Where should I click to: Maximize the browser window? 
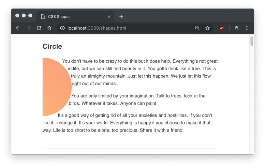click(x=30, y=16)
